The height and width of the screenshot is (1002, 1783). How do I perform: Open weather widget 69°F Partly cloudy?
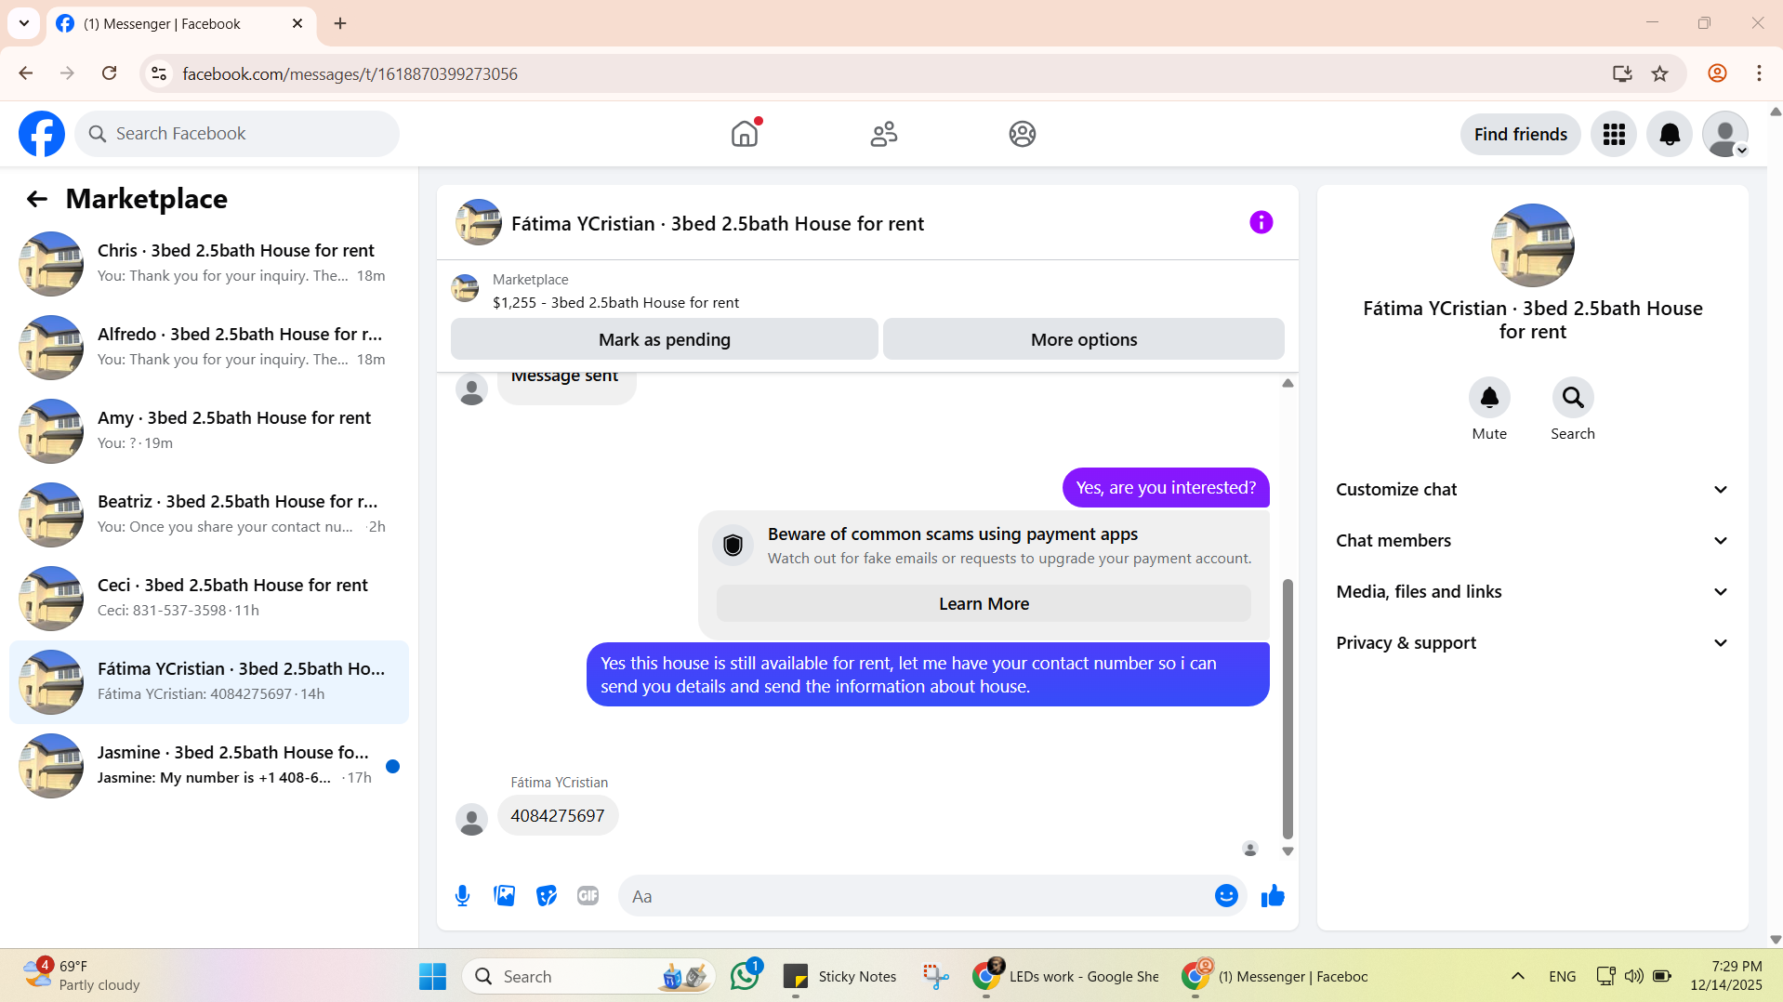(82, 976)
